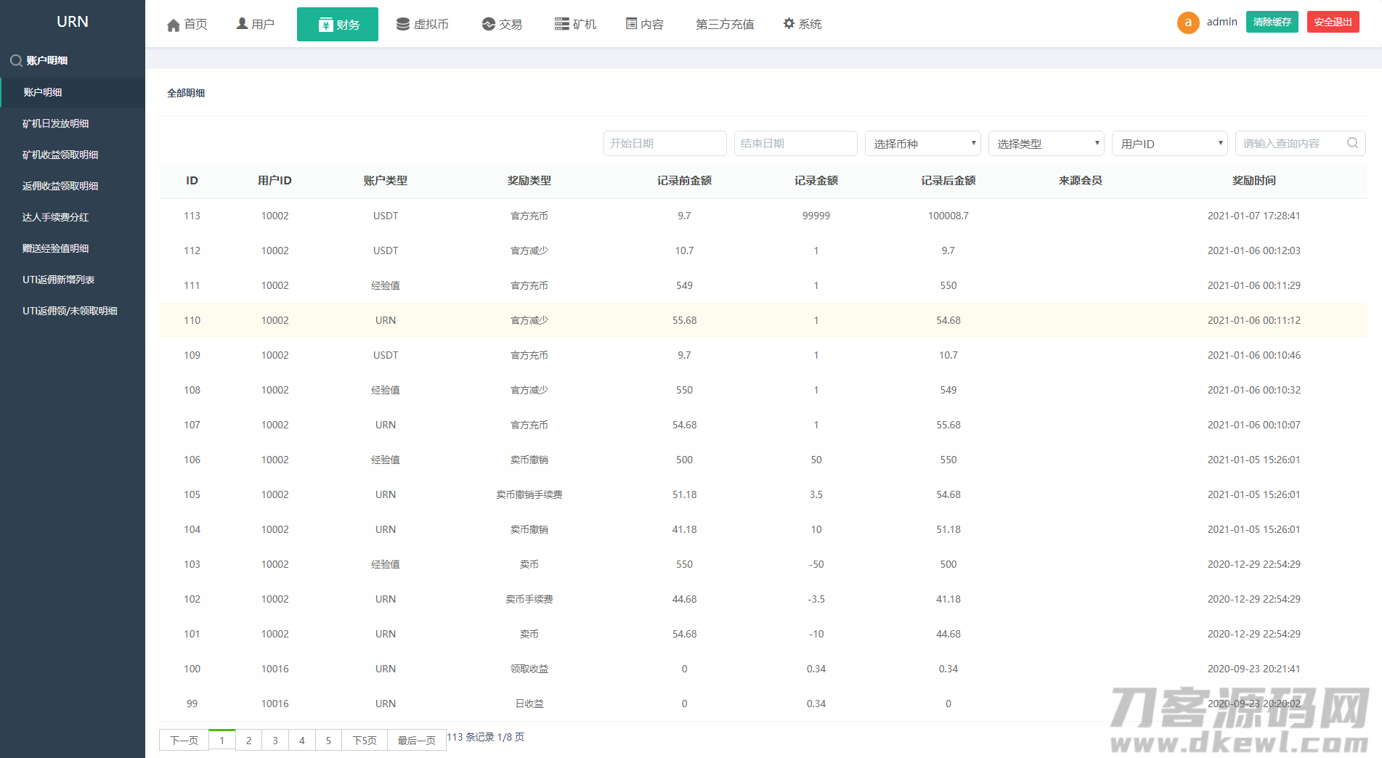Click the content document icon
Viewport: 1382px width, 758px height.
coord(631,24)
